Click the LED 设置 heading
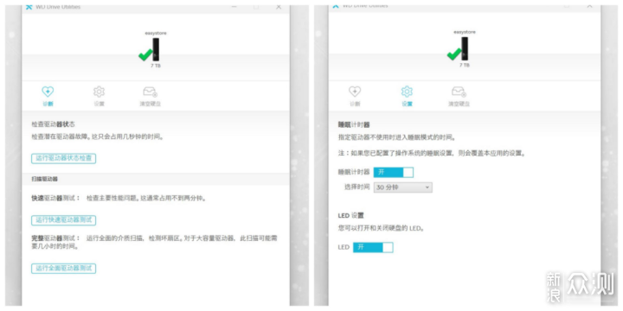Screen dimensions: 623x311 (350, 215)
